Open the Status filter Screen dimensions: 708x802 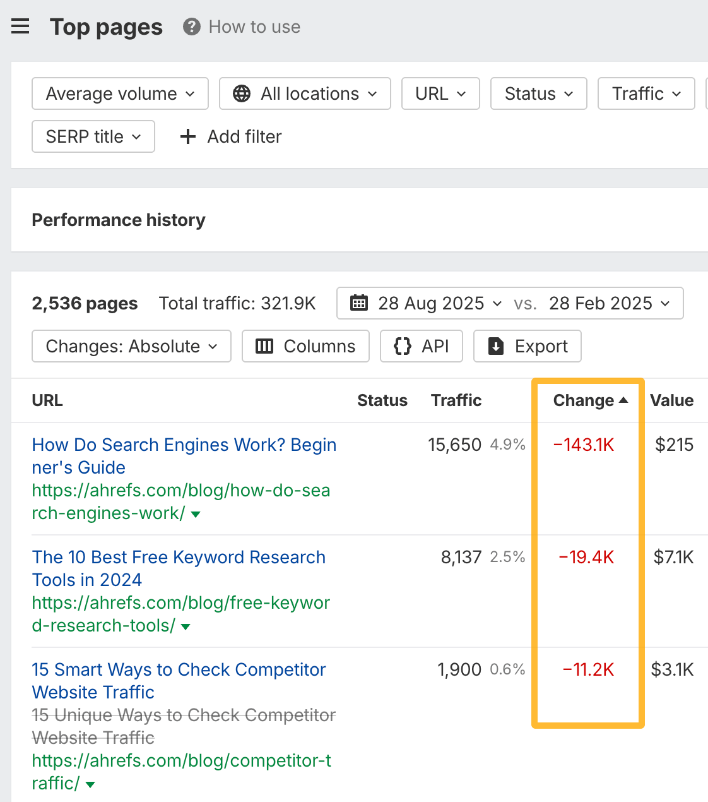click(538, 93)
